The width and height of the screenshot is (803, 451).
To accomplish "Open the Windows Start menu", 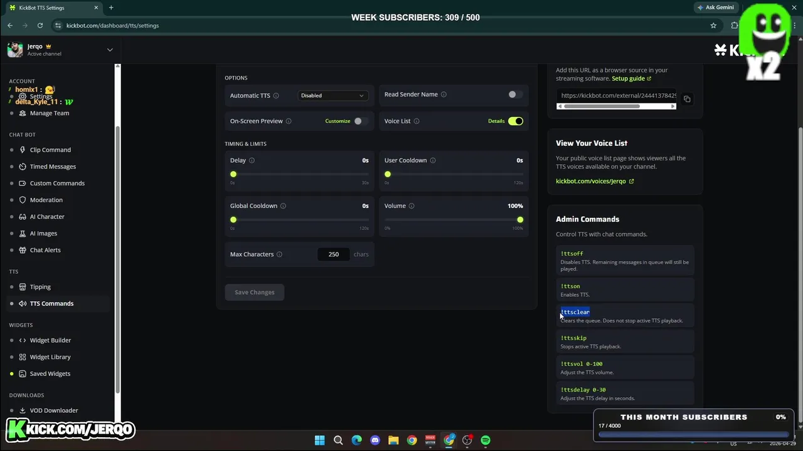I will point(320,440).
